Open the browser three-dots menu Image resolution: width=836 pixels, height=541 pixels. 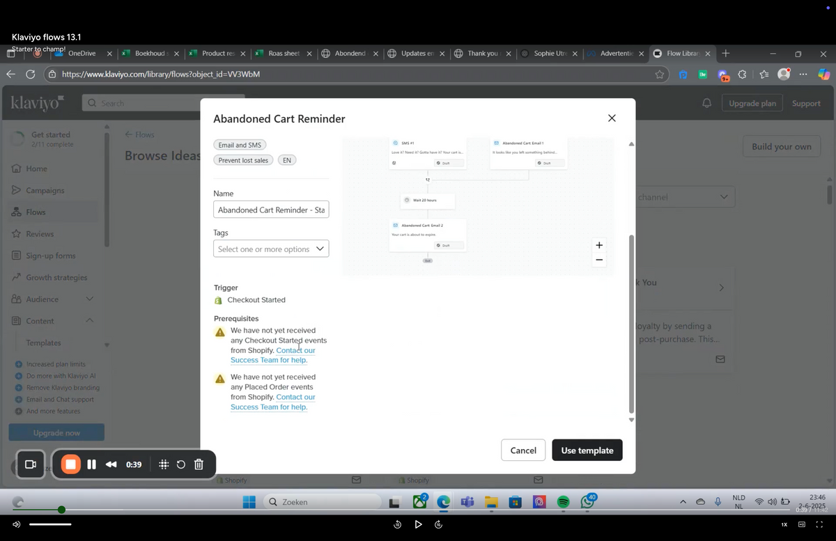803,74
